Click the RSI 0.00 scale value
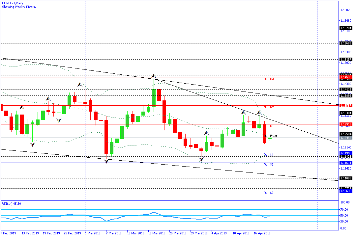 pyautogui.click(x=344, y=228)
